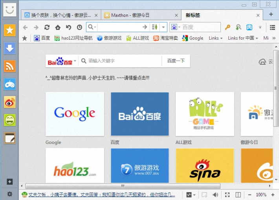This screenshot has width=279, height=200.
Task: Click the green resource sniffer icon
Action: [x=239, y=27]
